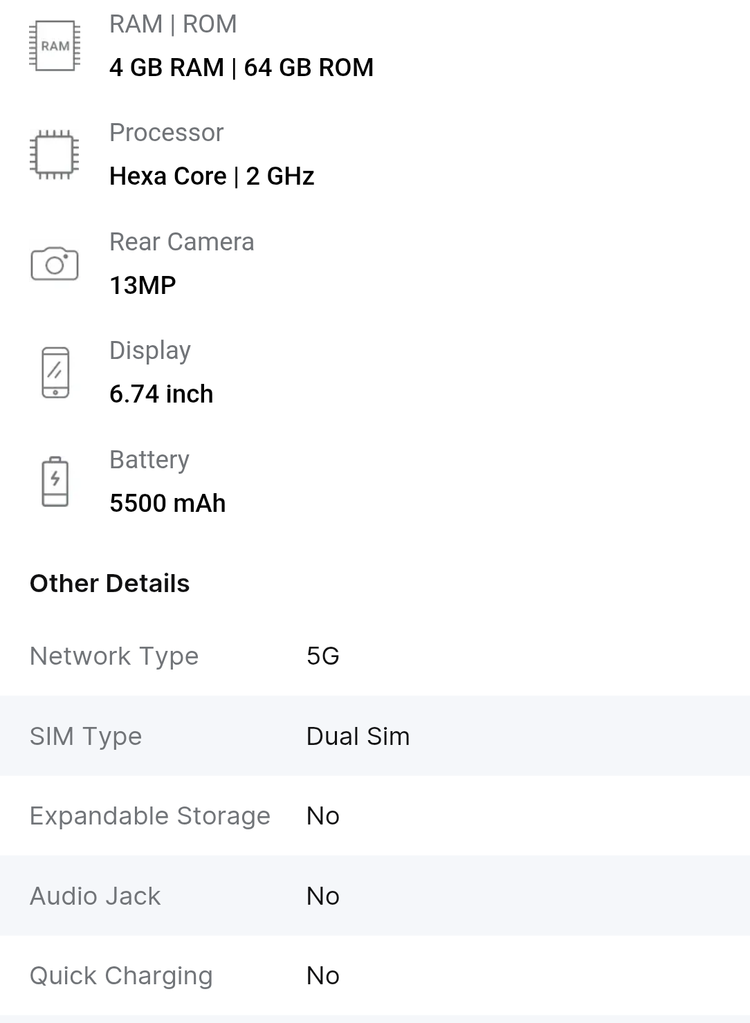Click the Display phone icon
The height and width of the screenshot is (1023, 750).
tap(55, 372)
